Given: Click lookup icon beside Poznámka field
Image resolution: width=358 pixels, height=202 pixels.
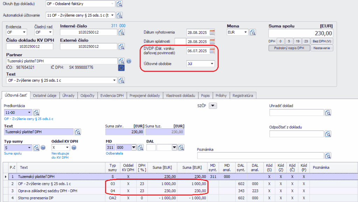Looking at the screenshot, I should pyautogui.click(x=328, y=156).
